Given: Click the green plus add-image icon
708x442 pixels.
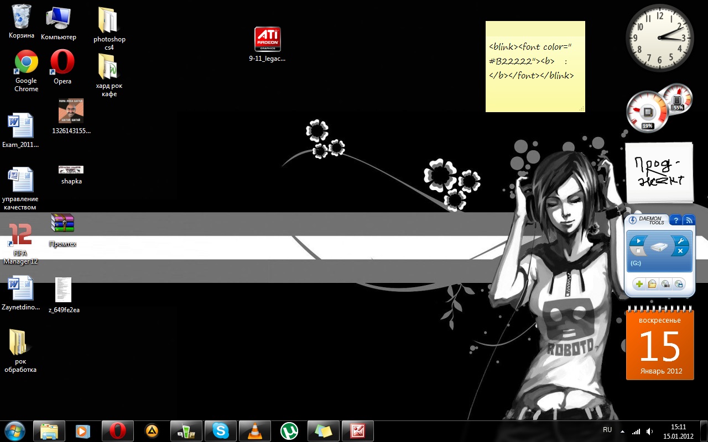Looking at the screenshot, I should (639, 284).
